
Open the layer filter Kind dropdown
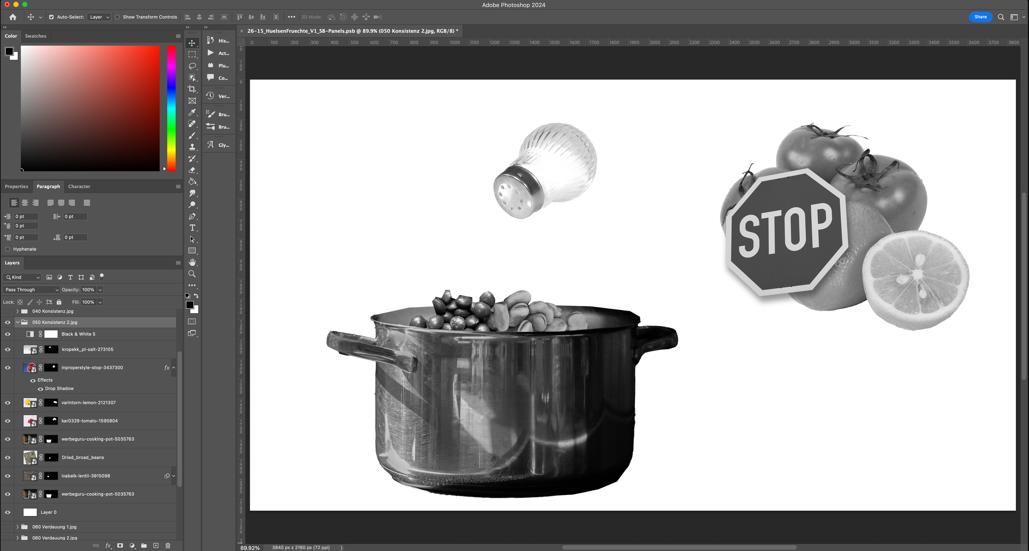tap(23, 277)
